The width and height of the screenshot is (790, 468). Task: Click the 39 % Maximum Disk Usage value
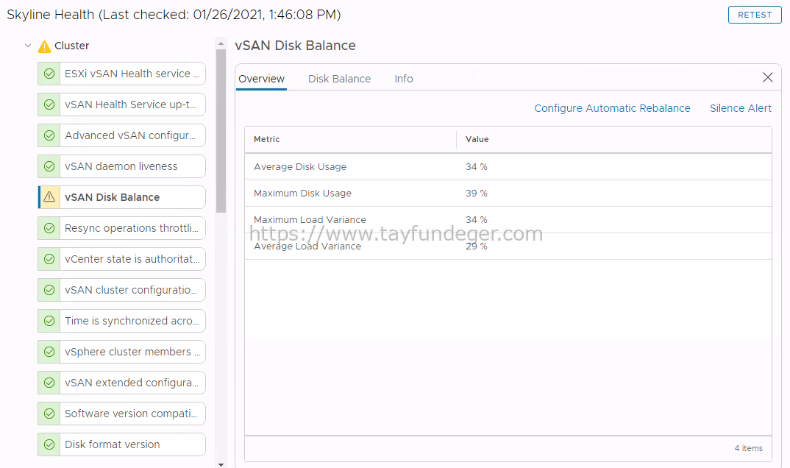476,194
